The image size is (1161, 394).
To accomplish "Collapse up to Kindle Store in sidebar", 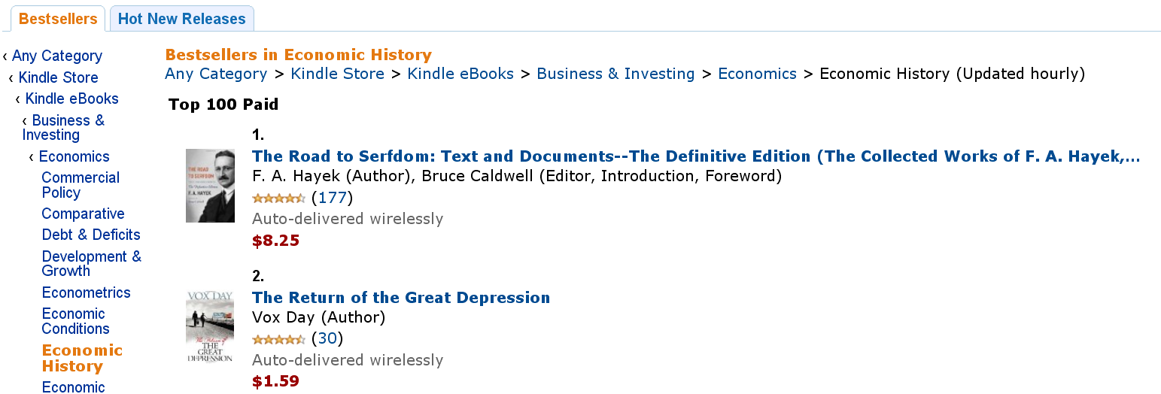I will pyautogui.click(x=59, y=77).
